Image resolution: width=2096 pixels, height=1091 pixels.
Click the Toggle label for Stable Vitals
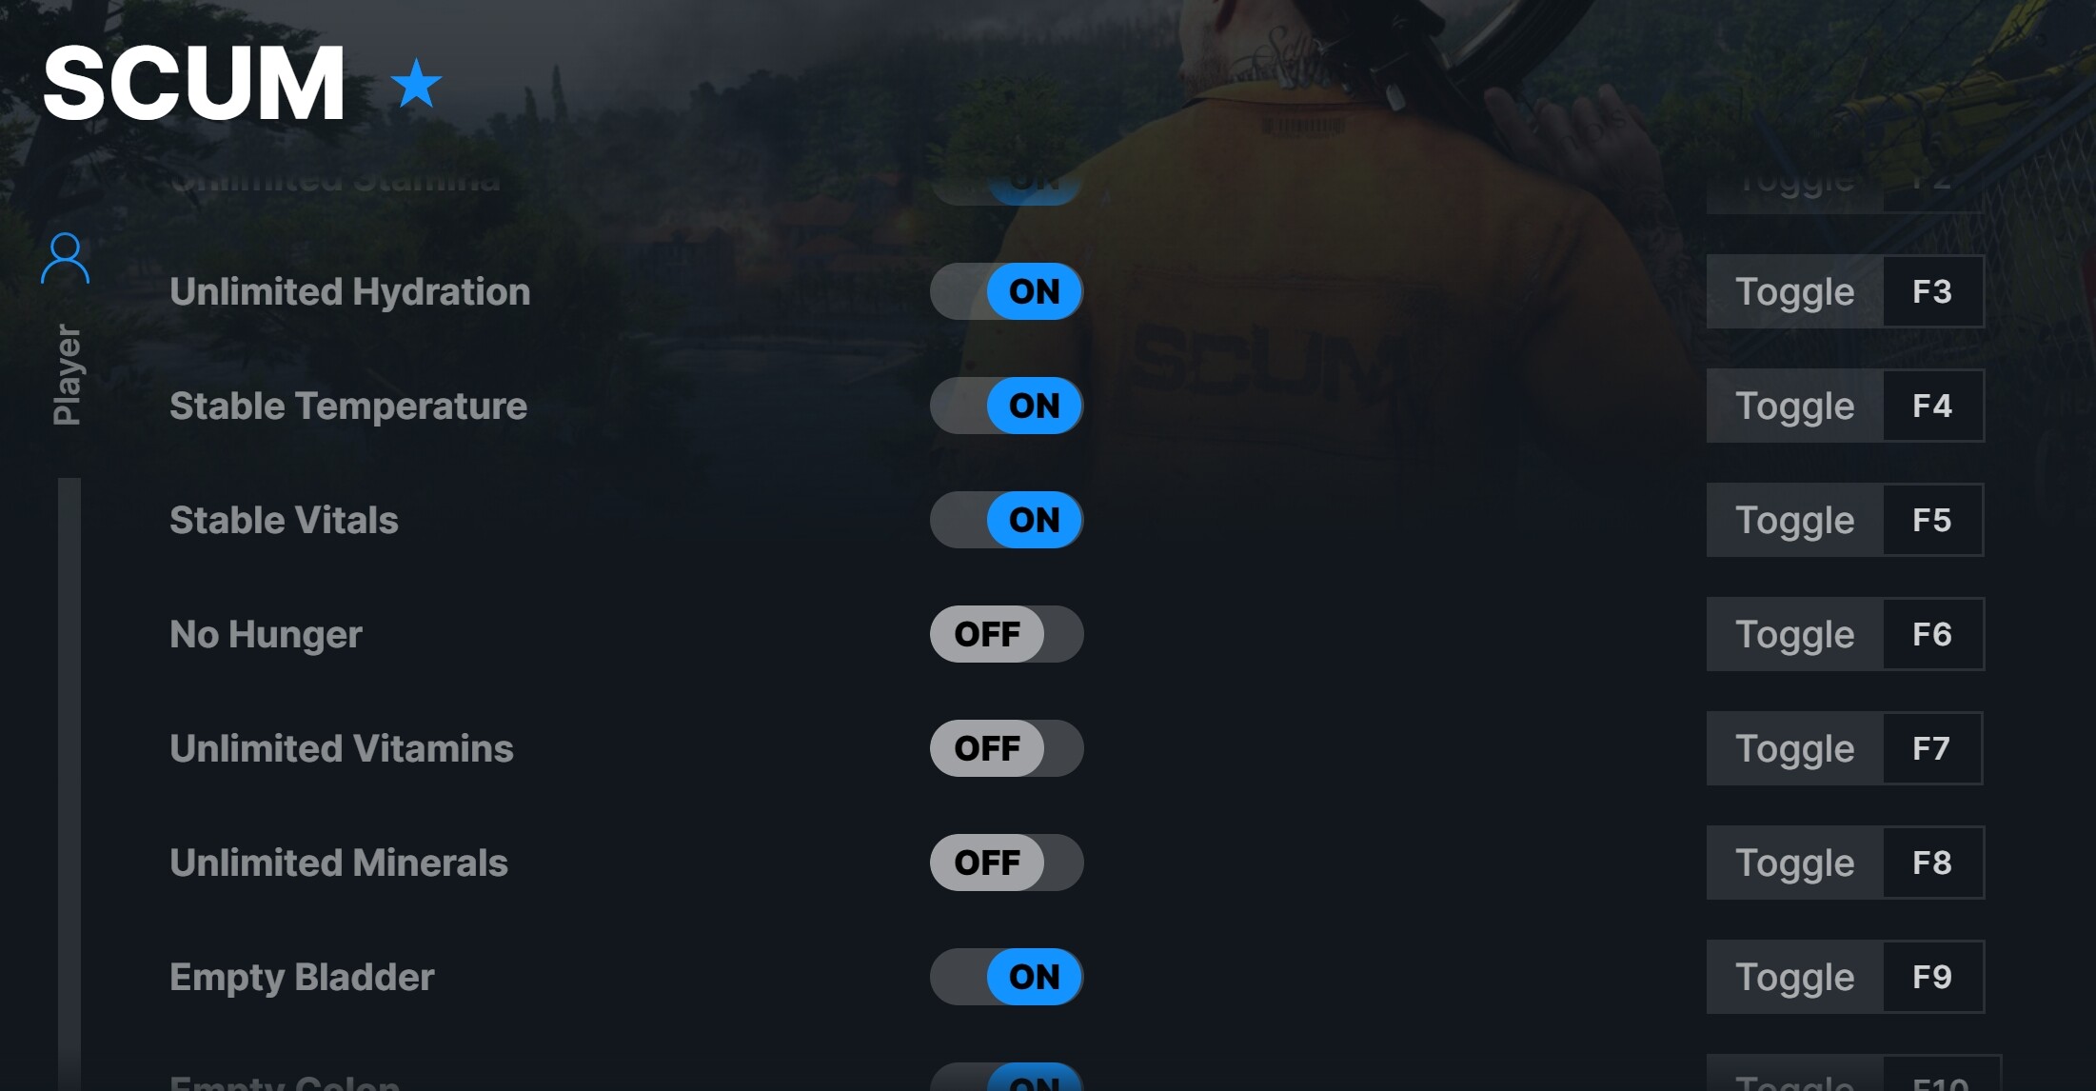click(1794, 520)
